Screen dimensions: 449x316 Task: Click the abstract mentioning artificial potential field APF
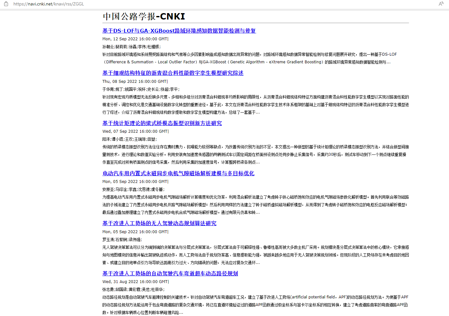click(x=224, y=297)
